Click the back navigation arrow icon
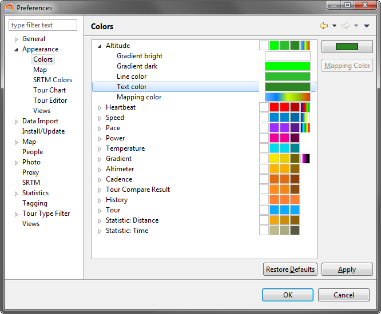Screen dimensions: 381x314 pos(324,26)
